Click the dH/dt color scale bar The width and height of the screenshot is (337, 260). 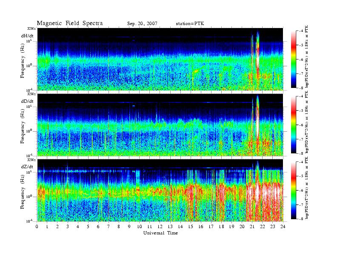click(x=294, y=59)
